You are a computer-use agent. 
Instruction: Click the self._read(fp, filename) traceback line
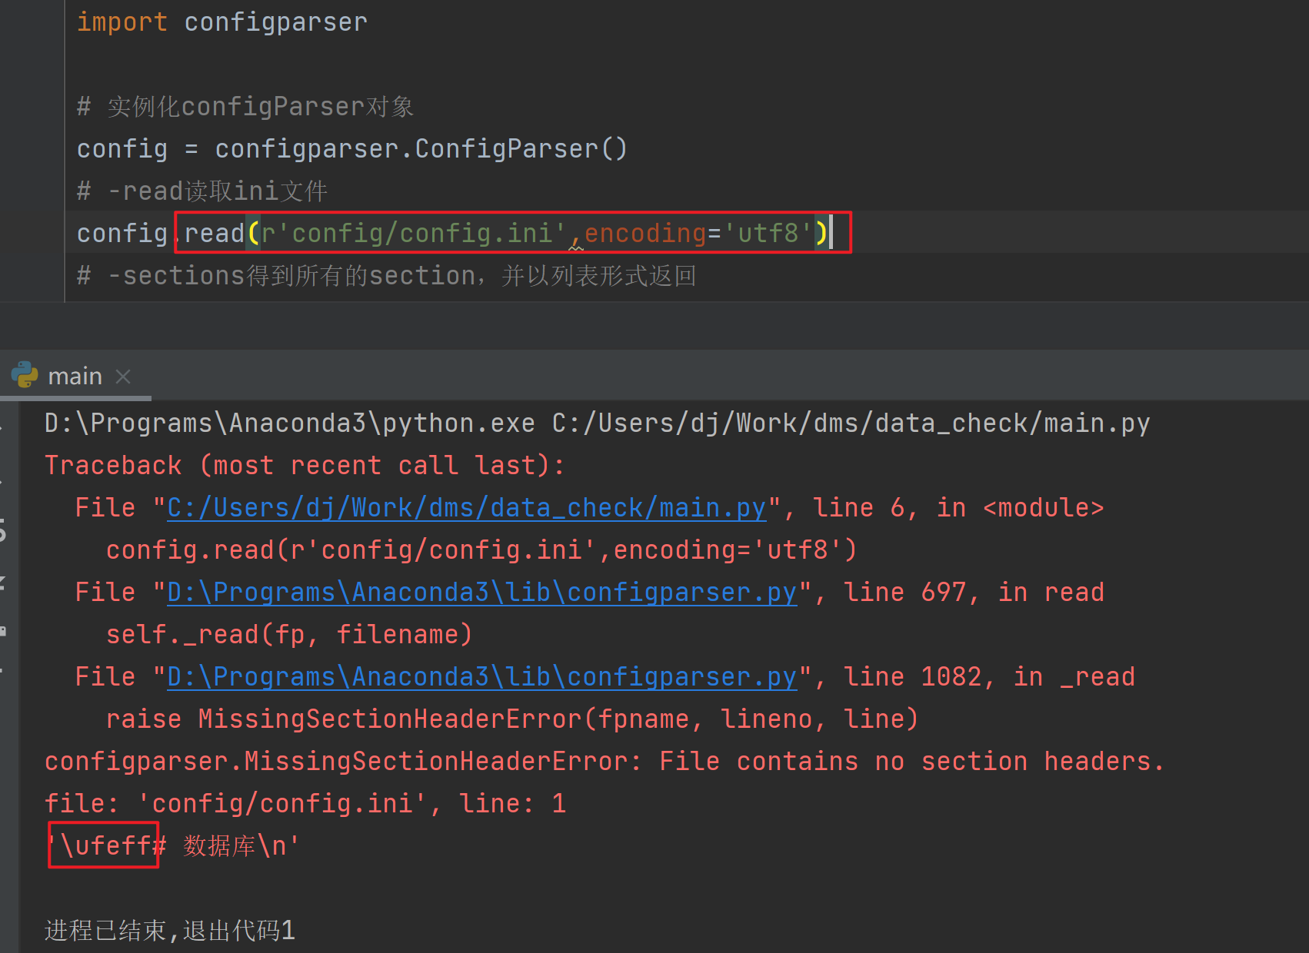click(x=289, y=633)
